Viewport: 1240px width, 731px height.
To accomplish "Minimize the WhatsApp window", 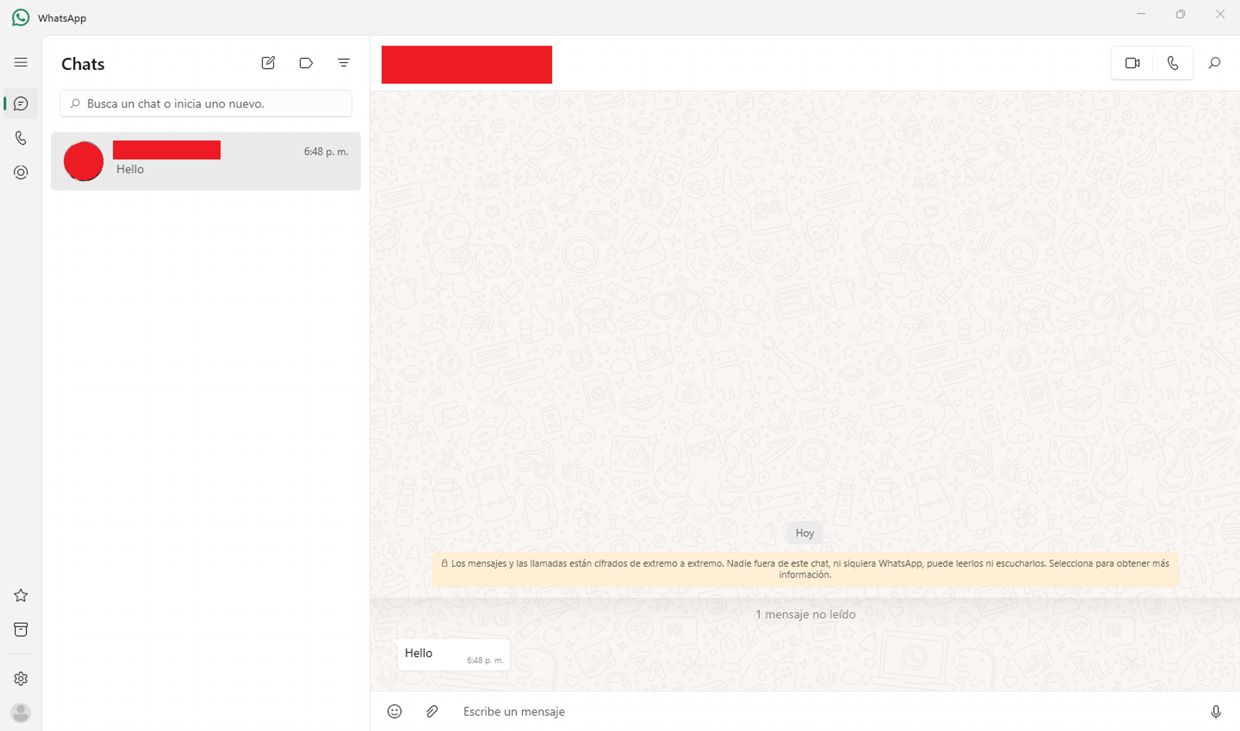I will pyautogui.click(x=1141, y=14).
